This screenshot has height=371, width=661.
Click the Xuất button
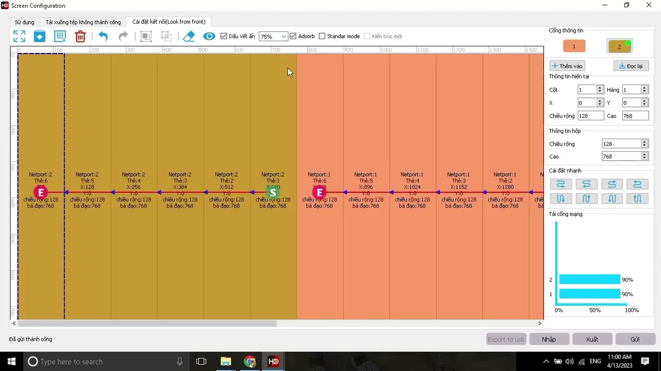[x=592, y=339]
